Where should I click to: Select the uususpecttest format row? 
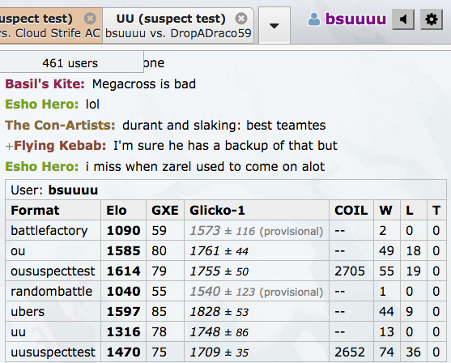click(226, 352)
